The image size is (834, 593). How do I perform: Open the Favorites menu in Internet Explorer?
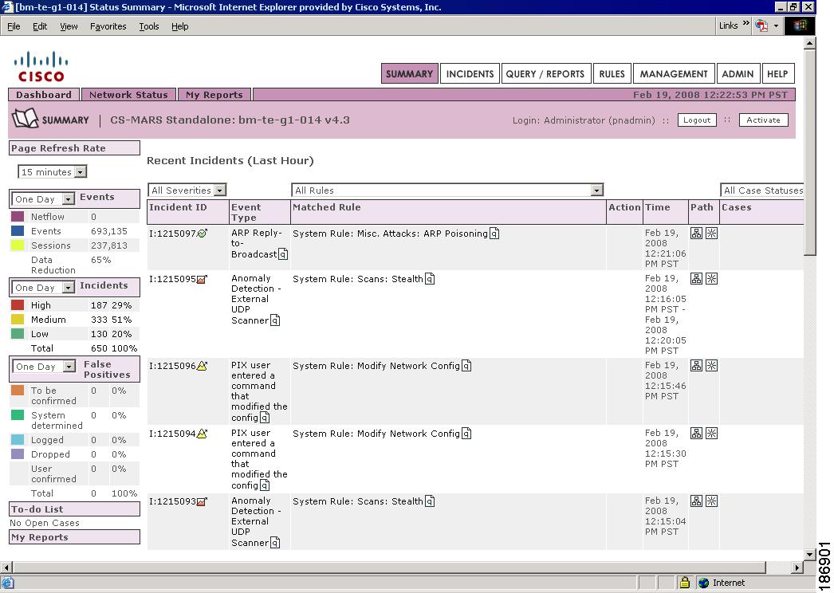[x=108, y=26]
